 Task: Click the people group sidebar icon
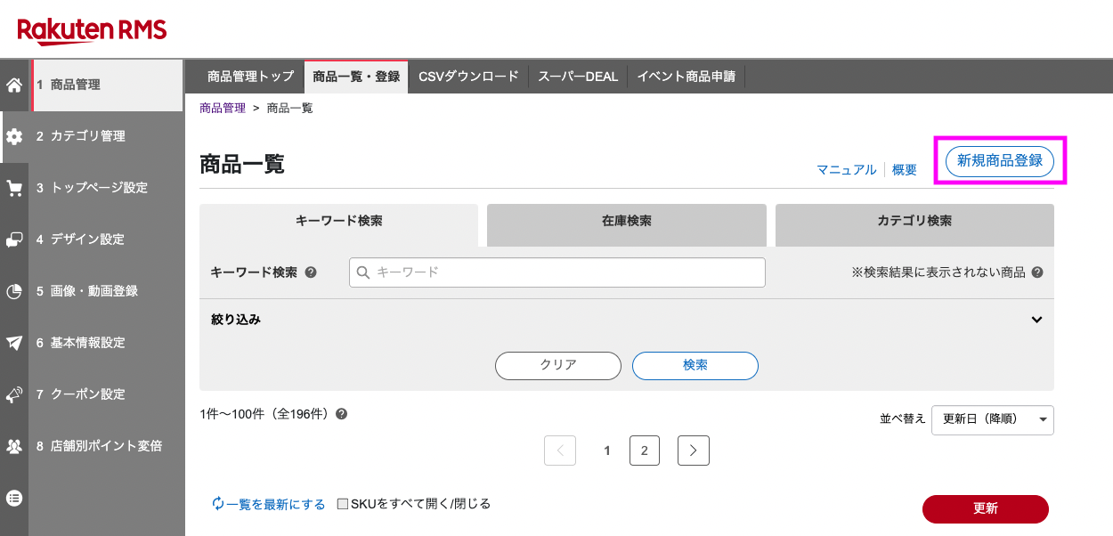pyautogui.click(x=14, y=446)
